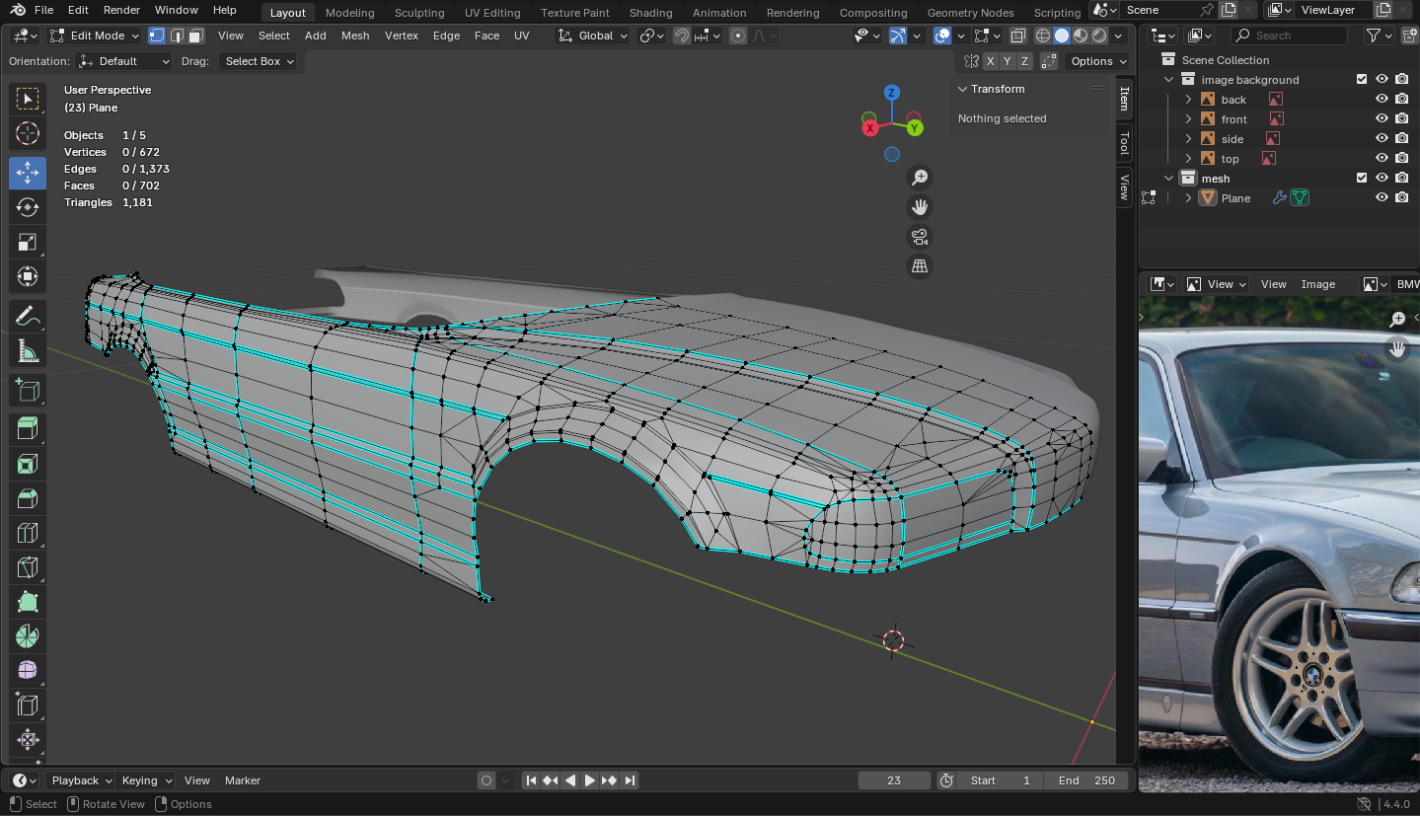Image resolution: width=1420 pixels, height=816 pixels.
Task: Select the Extrude Region tool
Action: [28, 429]
